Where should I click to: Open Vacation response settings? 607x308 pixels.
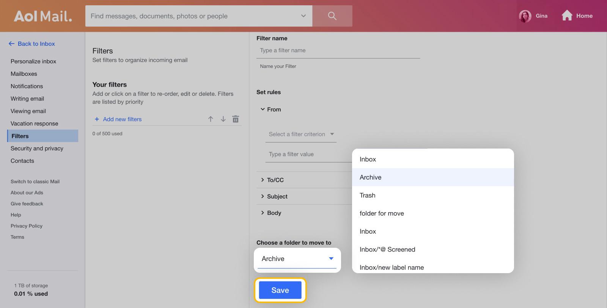35,124
